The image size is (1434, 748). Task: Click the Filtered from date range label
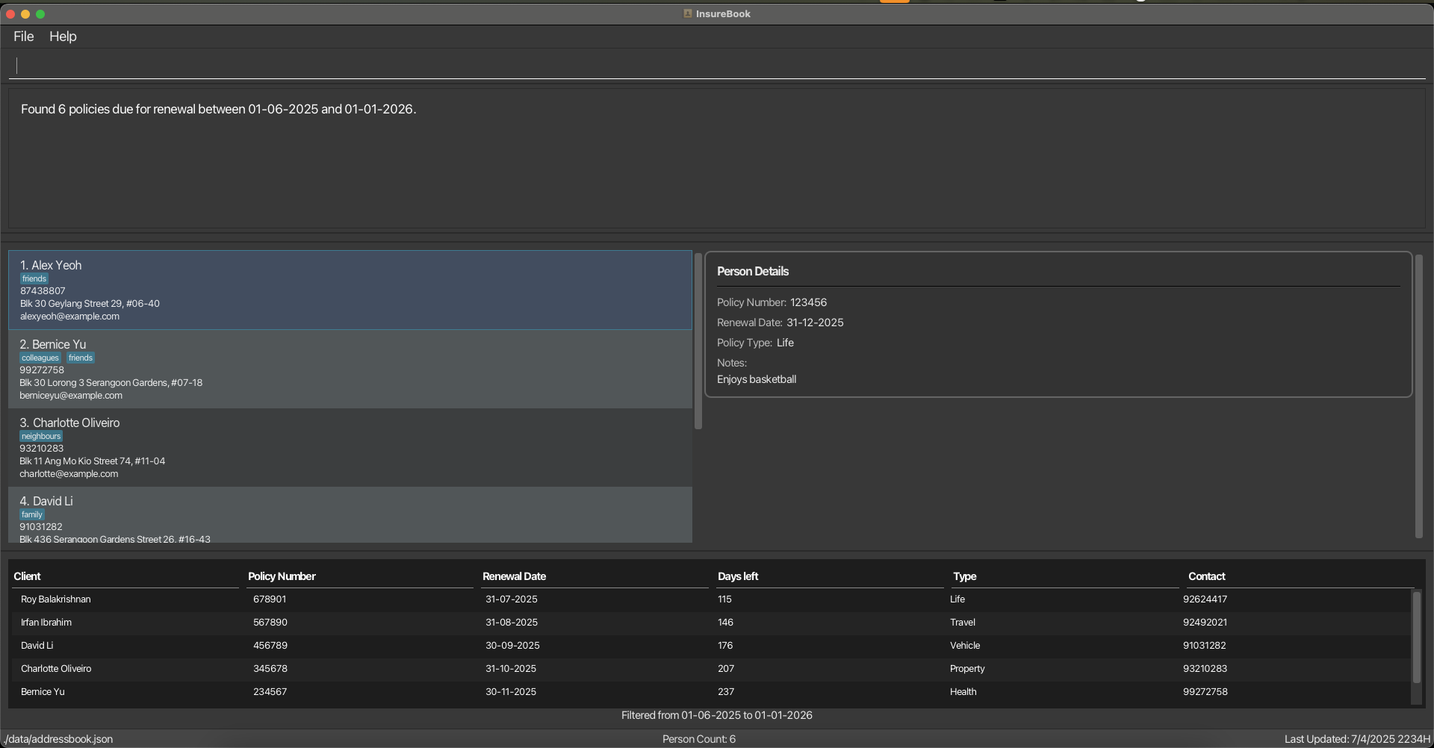tap(717, 715)
